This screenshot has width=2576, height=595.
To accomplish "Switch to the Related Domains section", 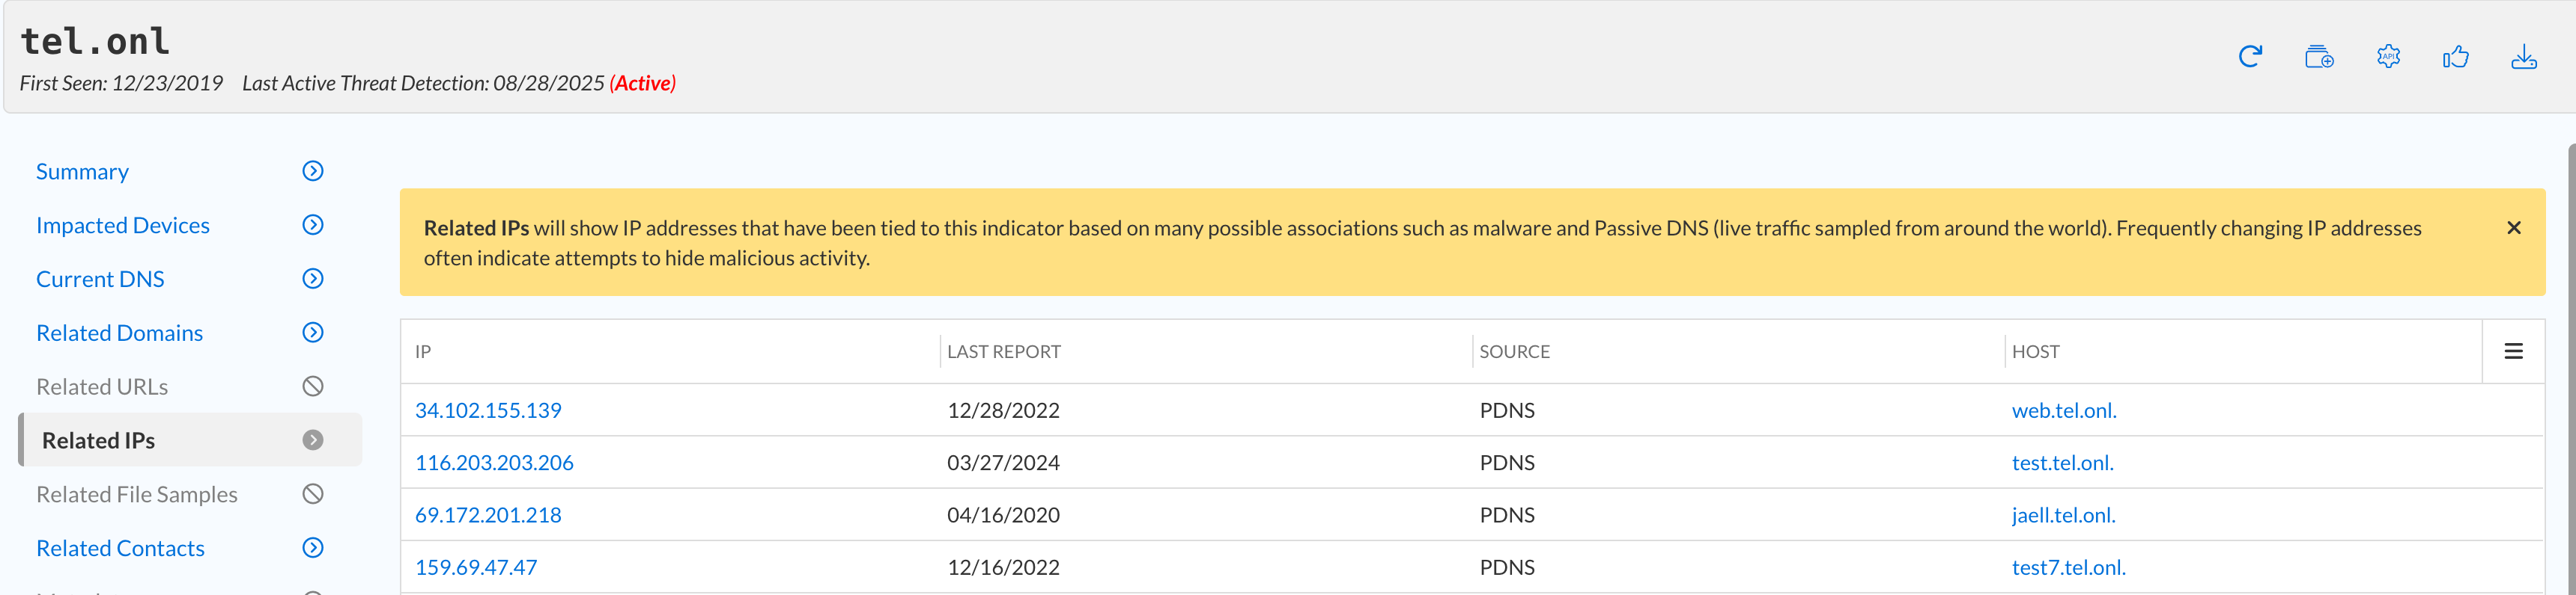I will [x=119, y=333].
